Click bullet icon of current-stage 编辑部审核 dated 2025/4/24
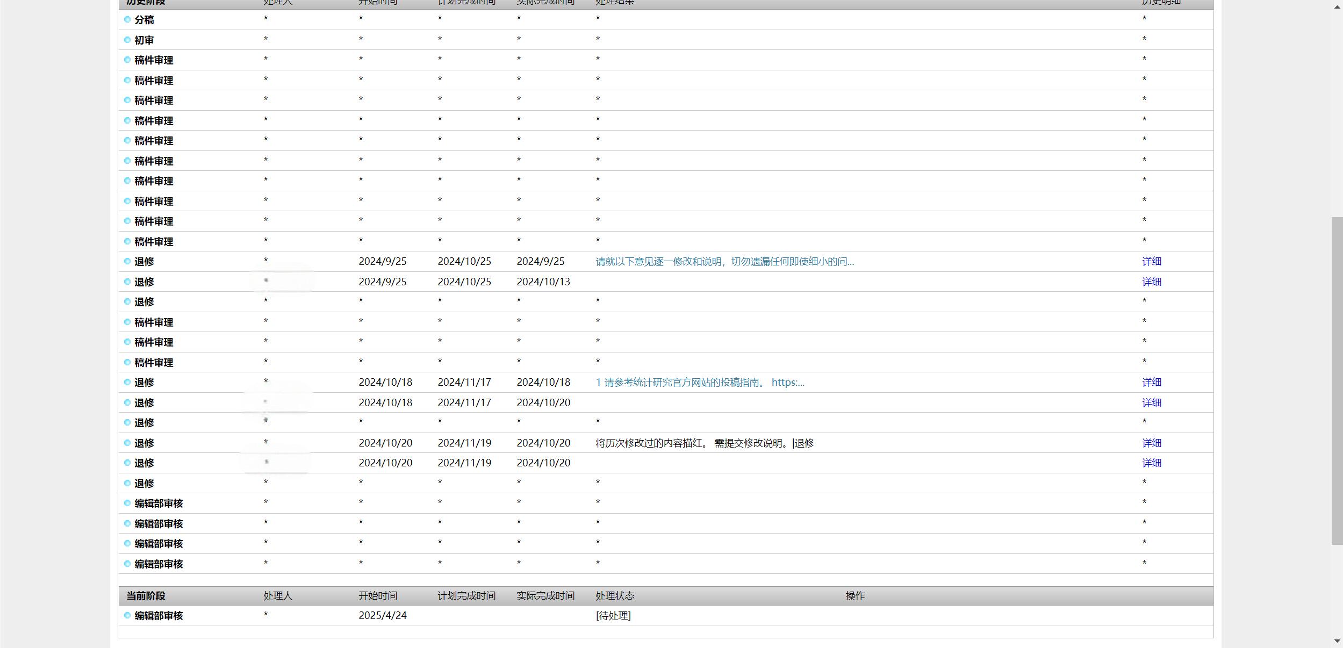Image resolution: width=1343 pixels, height=648 pixels. click(127, 615)
